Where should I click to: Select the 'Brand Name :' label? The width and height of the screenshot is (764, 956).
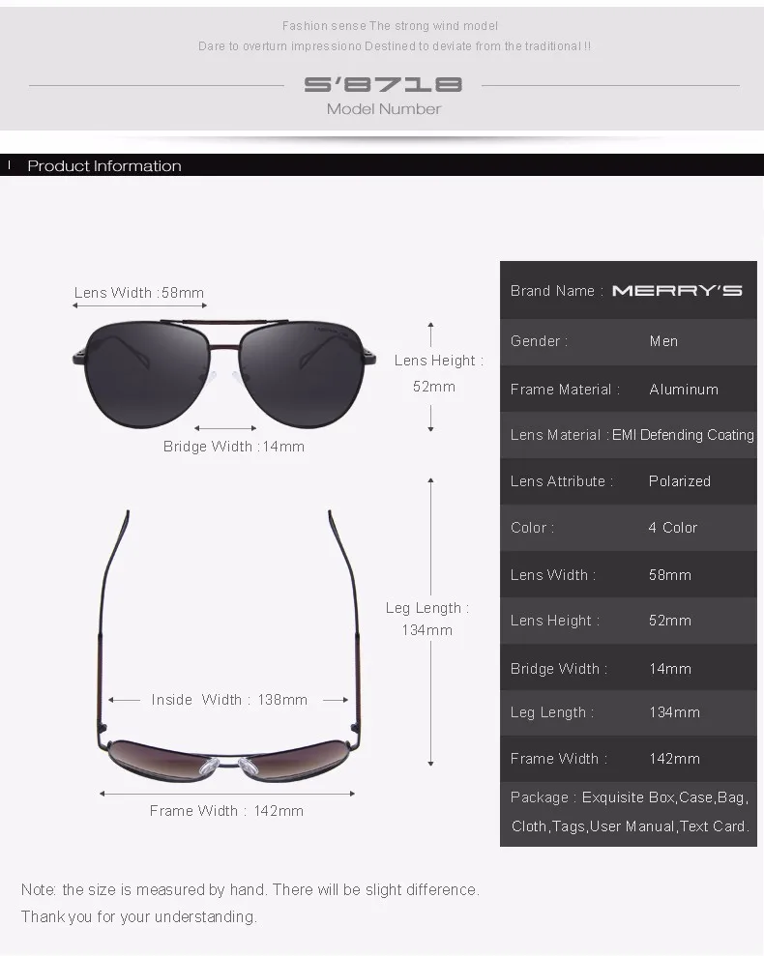point(557,291)
